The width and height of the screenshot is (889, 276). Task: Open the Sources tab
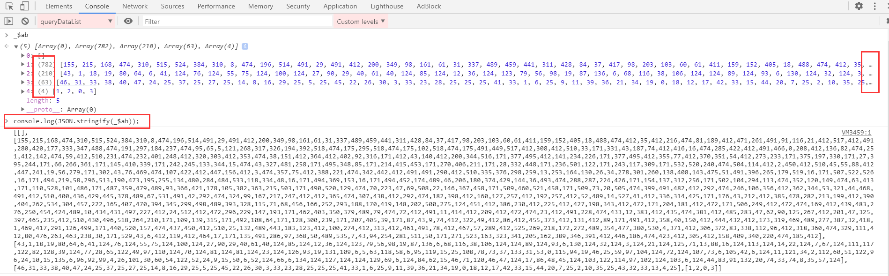172,6
